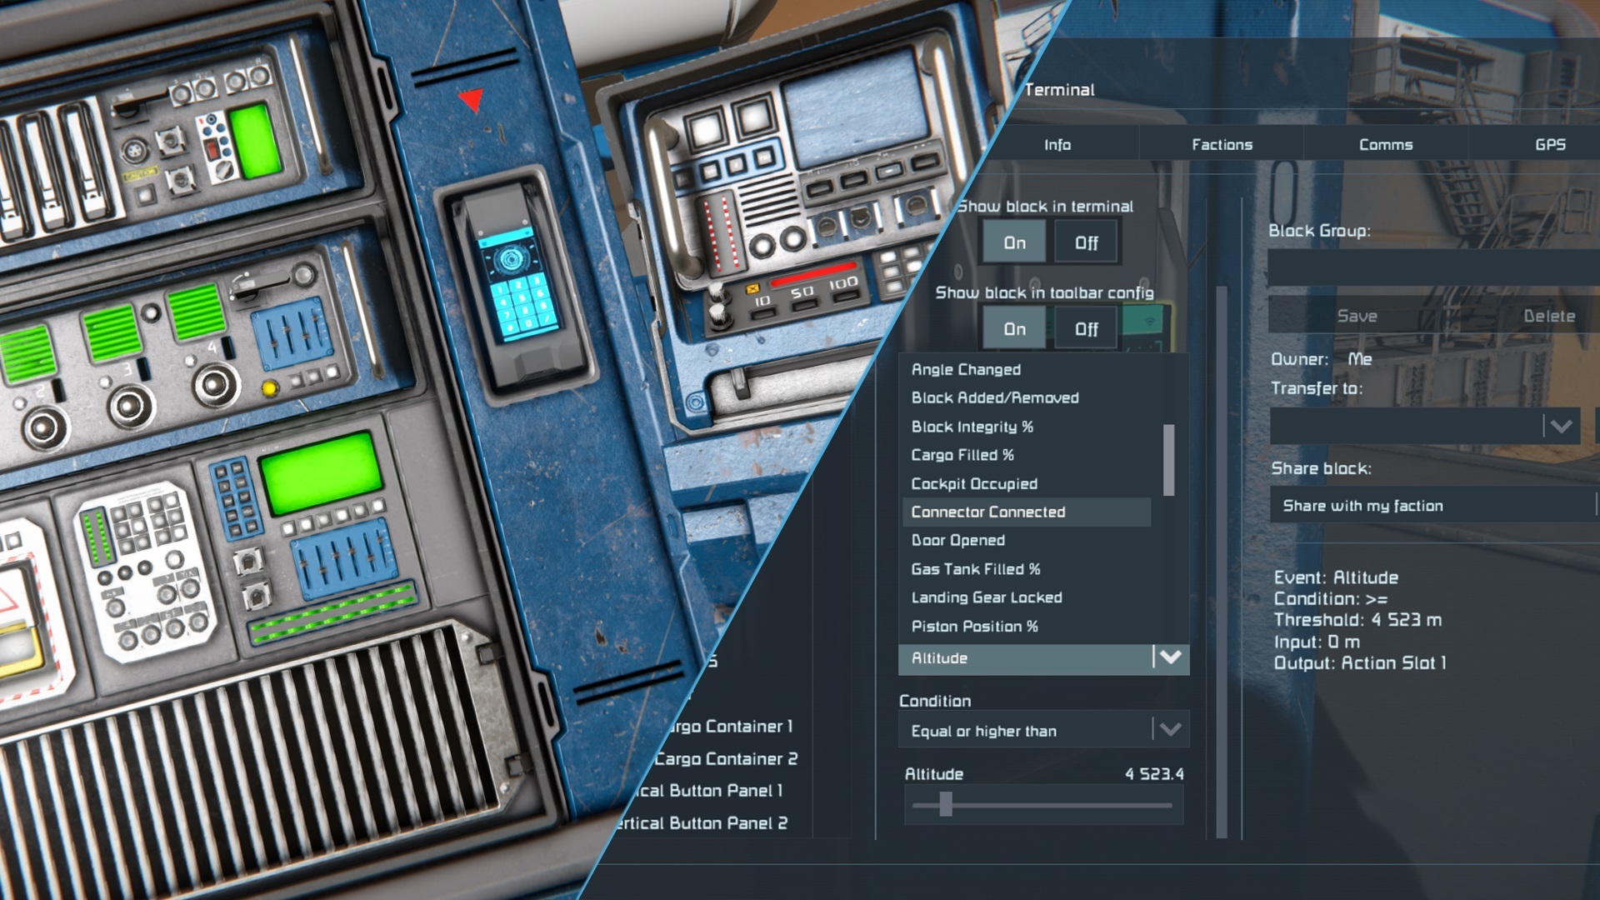Expand the Altitude event dropdown
Viewport: 1600px width, 900px height.
(1168, 657)
